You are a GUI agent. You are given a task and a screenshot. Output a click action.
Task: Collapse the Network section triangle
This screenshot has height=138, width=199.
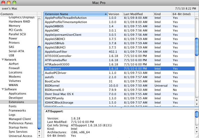pyautogui.click(x=3, y=60)
